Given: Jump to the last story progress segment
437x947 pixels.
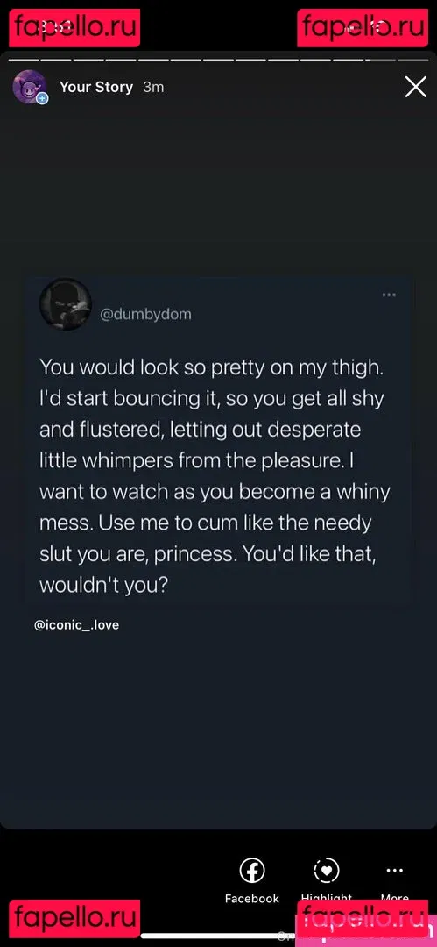Looking at the screenshot, I should (412, 60).
